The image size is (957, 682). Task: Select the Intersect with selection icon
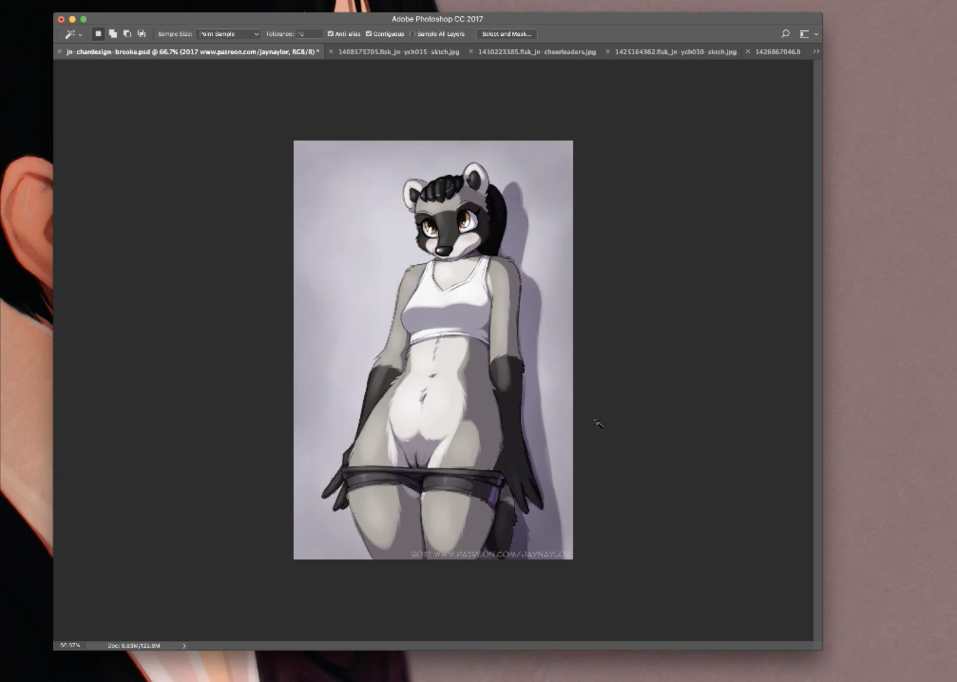142,34
